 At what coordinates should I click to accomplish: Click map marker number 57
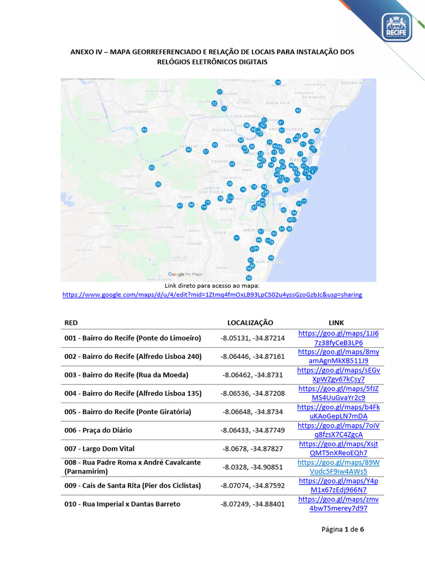pyautogui.click(x=206, y=152)
